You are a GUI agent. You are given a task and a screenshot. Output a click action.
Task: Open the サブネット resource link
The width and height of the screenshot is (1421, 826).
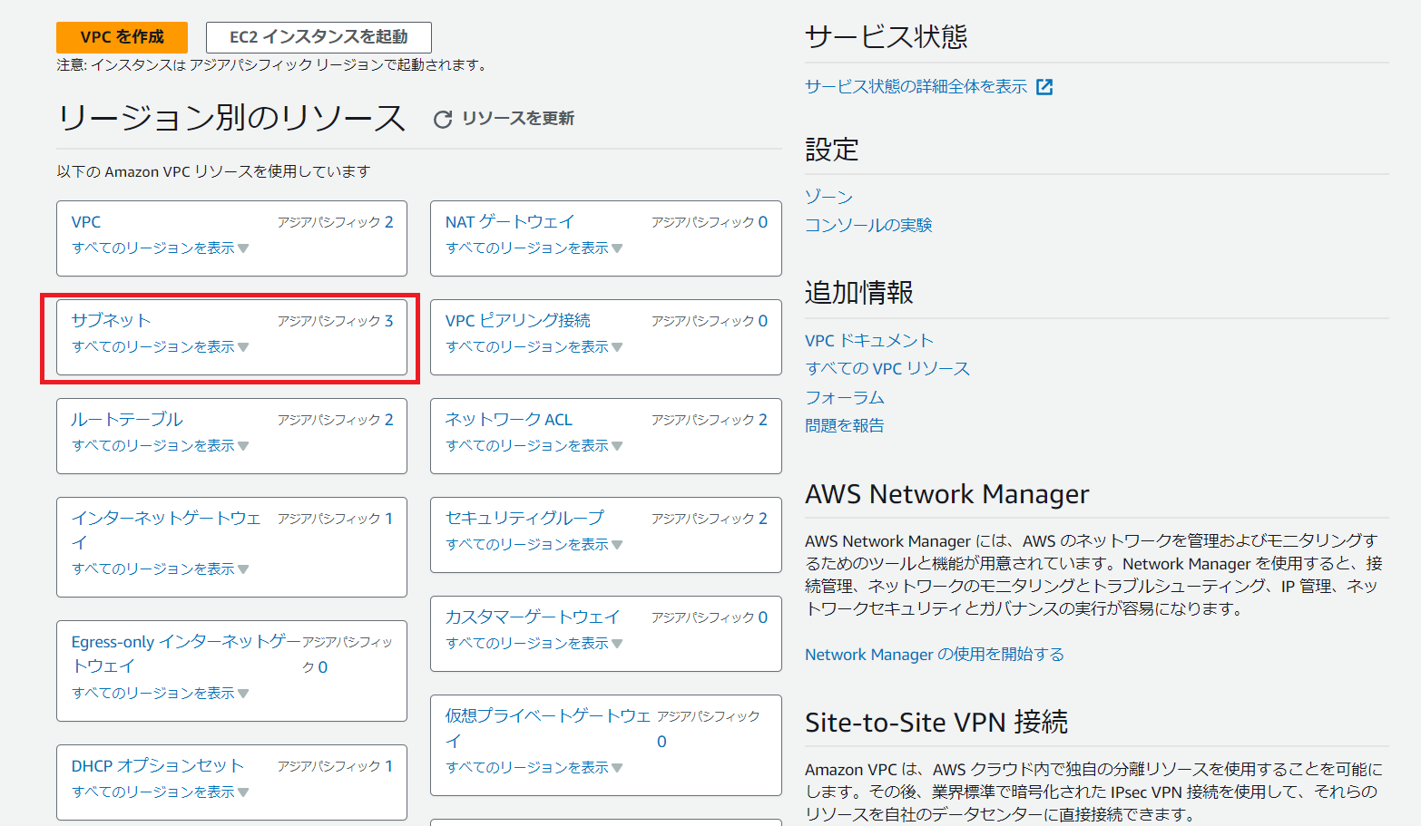point(111,321)
